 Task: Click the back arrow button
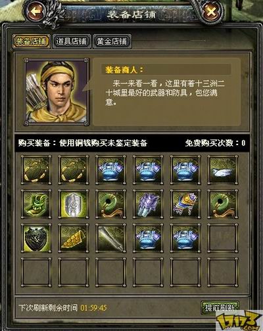click(x=36, y=12)
